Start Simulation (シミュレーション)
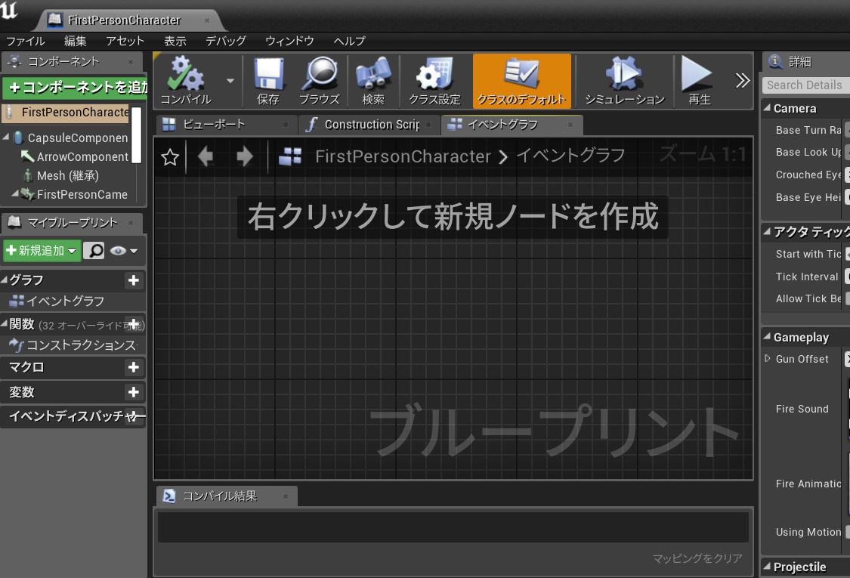 [625, 80]
